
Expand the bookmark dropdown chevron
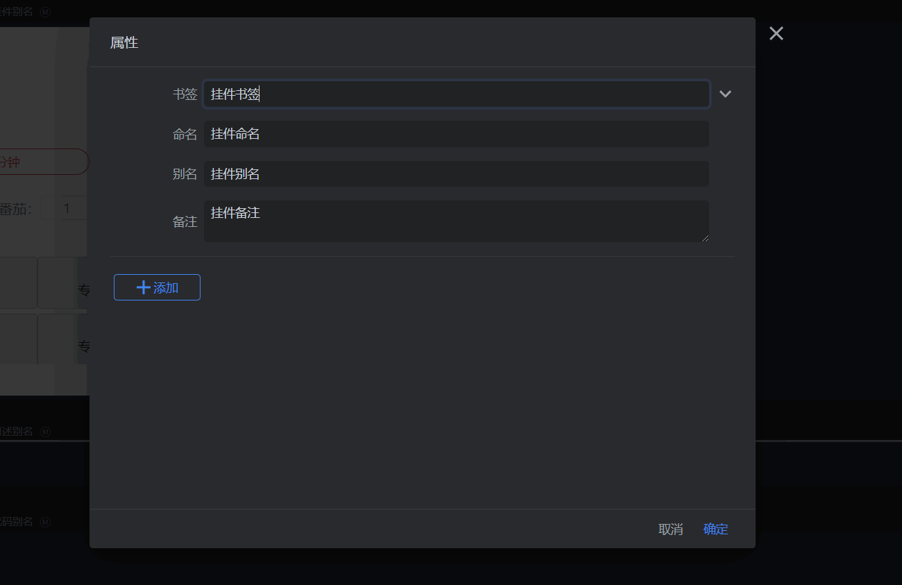(x=725, y=94)
